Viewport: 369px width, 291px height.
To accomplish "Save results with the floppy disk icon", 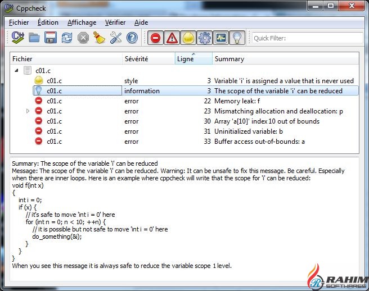I will click(x=51, y=38).
